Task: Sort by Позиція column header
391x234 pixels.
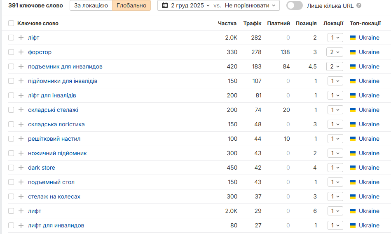Action: (306, 23)
